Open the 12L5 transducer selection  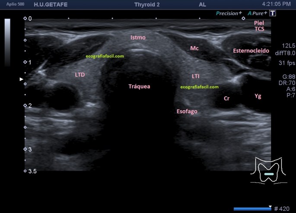[288, 45]
